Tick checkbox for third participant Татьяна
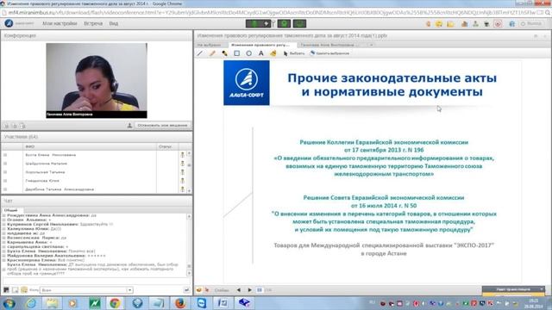The image size is (552, 310). click(x=5, y=172)
